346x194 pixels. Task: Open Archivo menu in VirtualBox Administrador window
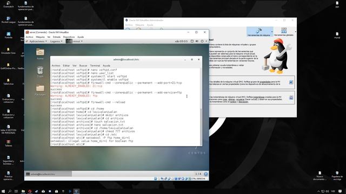[x=129, y=25]
